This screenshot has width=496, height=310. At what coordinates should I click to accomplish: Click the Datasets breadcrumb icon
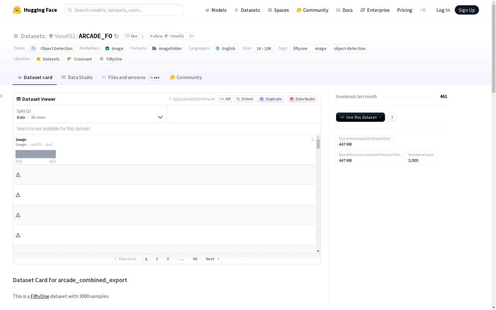click(x=16, y=36)
